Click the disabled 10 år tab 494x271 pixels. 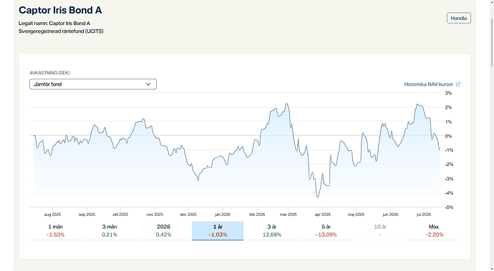[x=380, y=231]
